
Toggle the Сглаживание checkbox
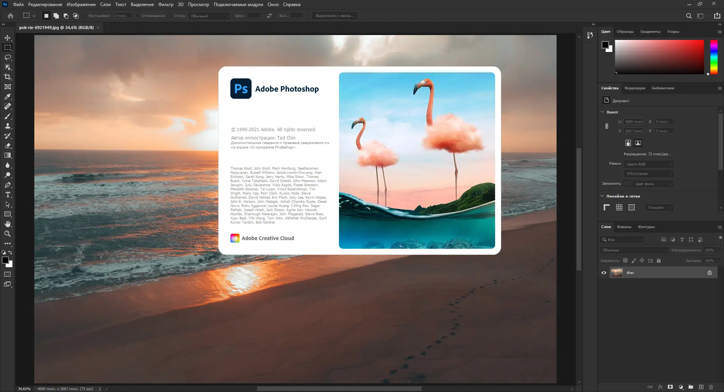138,16
